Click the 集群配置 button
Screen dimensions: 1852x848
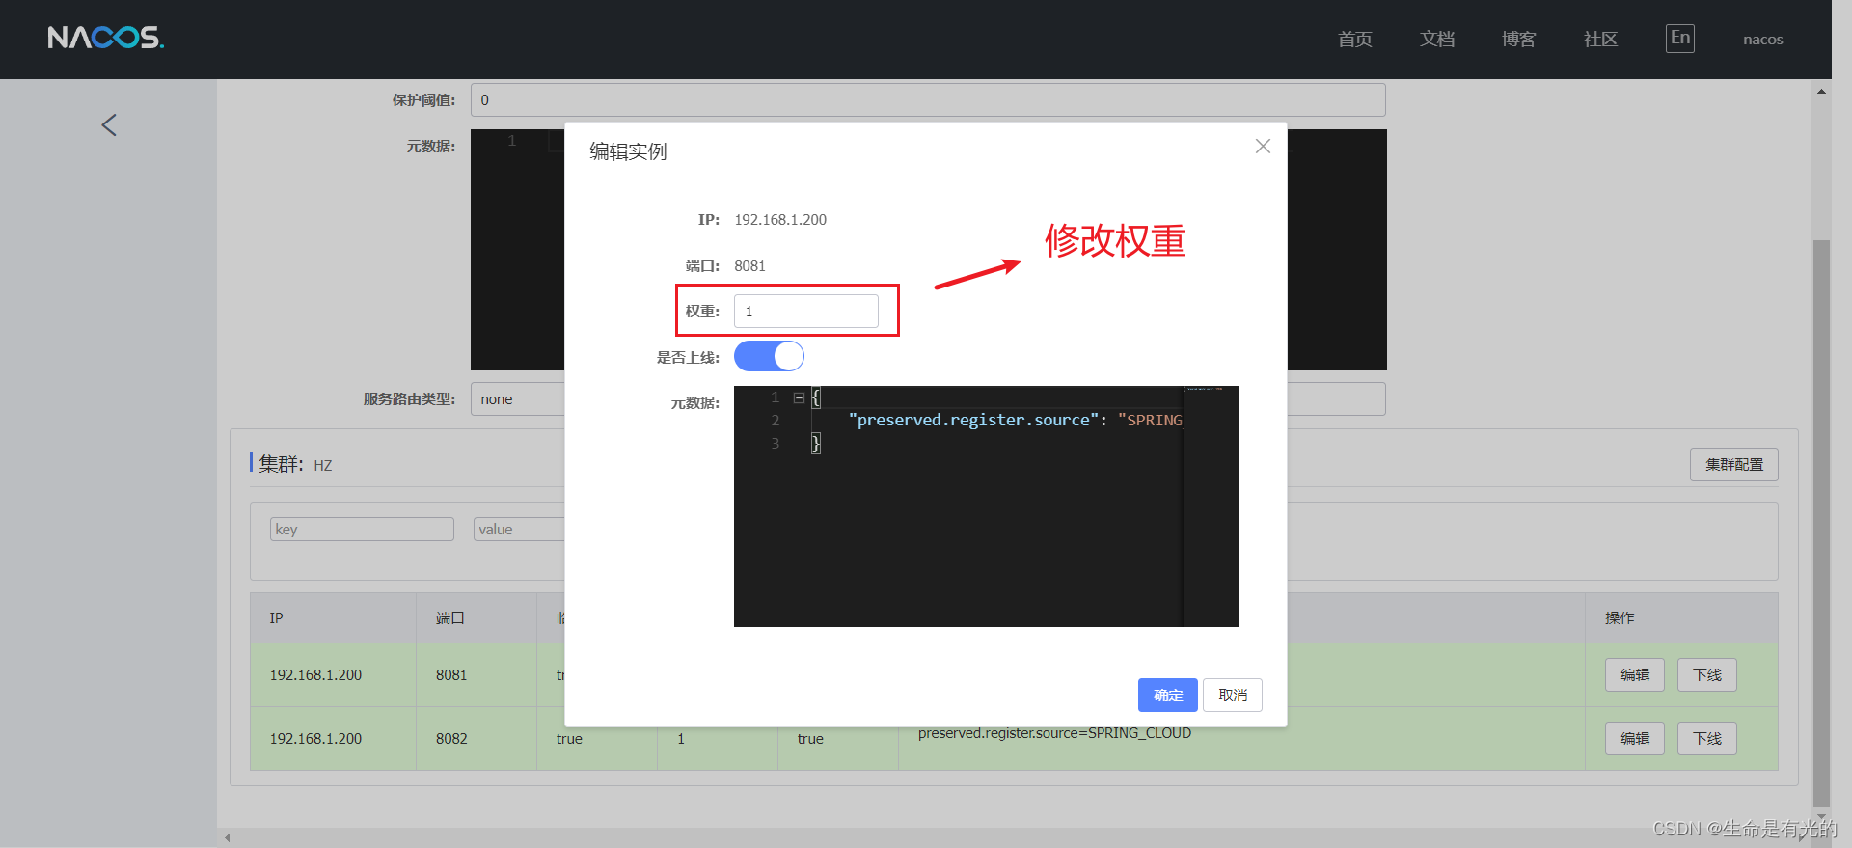1733,465
